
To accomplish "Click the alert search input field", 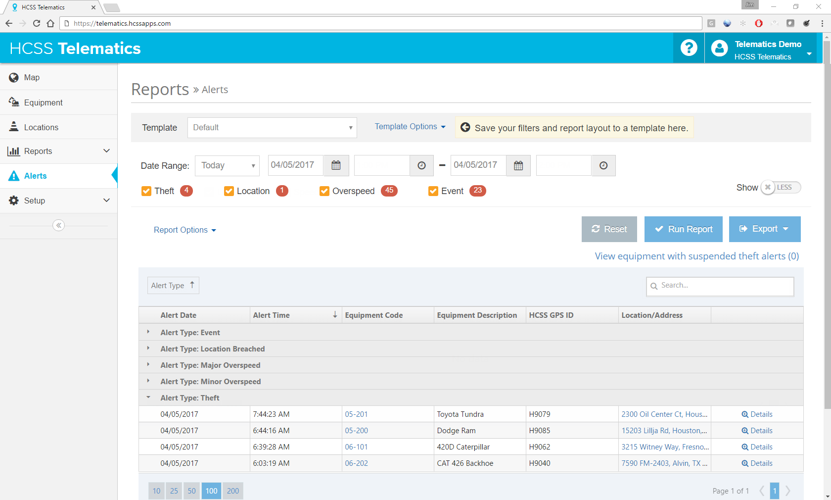I will [x=720, y=286].
